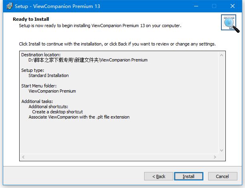Click the Standard Installation line in summary
This screenshot has width=245, height=188.
coord(48,75)
